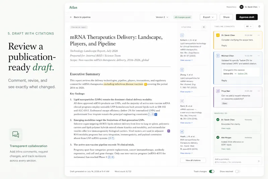Select citation number 1 badge in Citations

(x=182, y=35)
